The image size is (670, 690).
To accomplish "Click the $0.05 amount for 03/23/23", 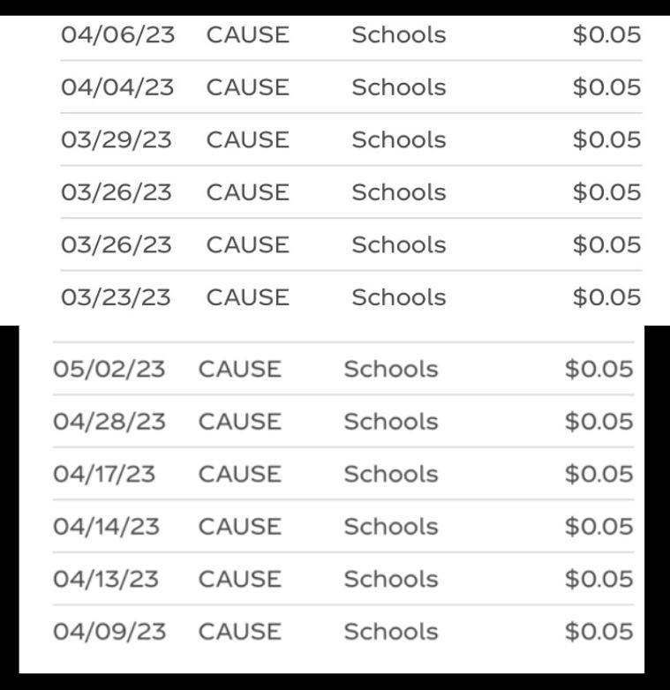I will (x=606, y=297).
